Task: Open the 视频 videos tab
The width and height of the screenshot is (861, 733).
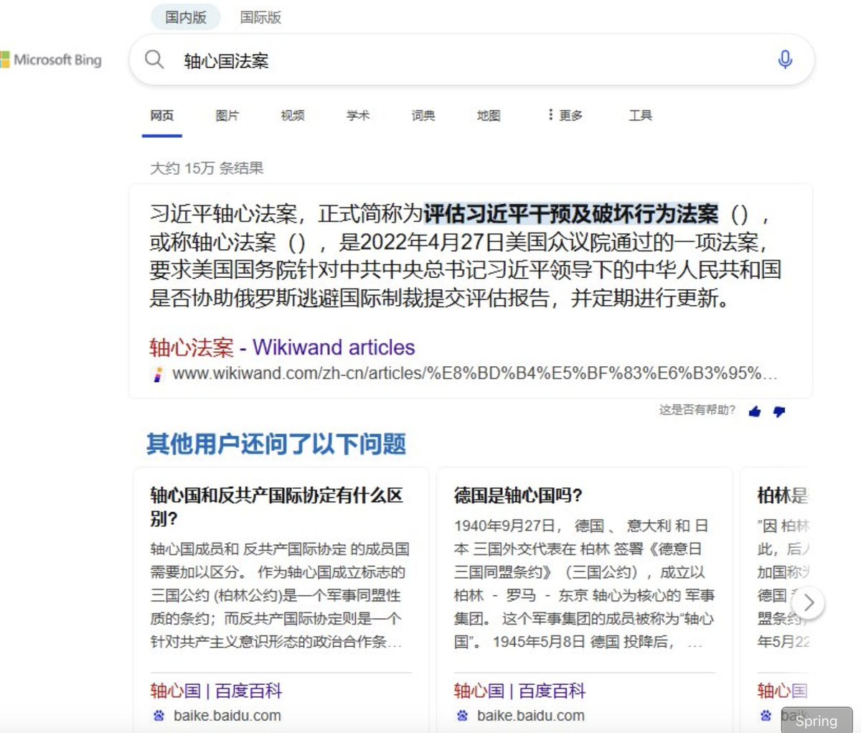Action: point(293,116)
